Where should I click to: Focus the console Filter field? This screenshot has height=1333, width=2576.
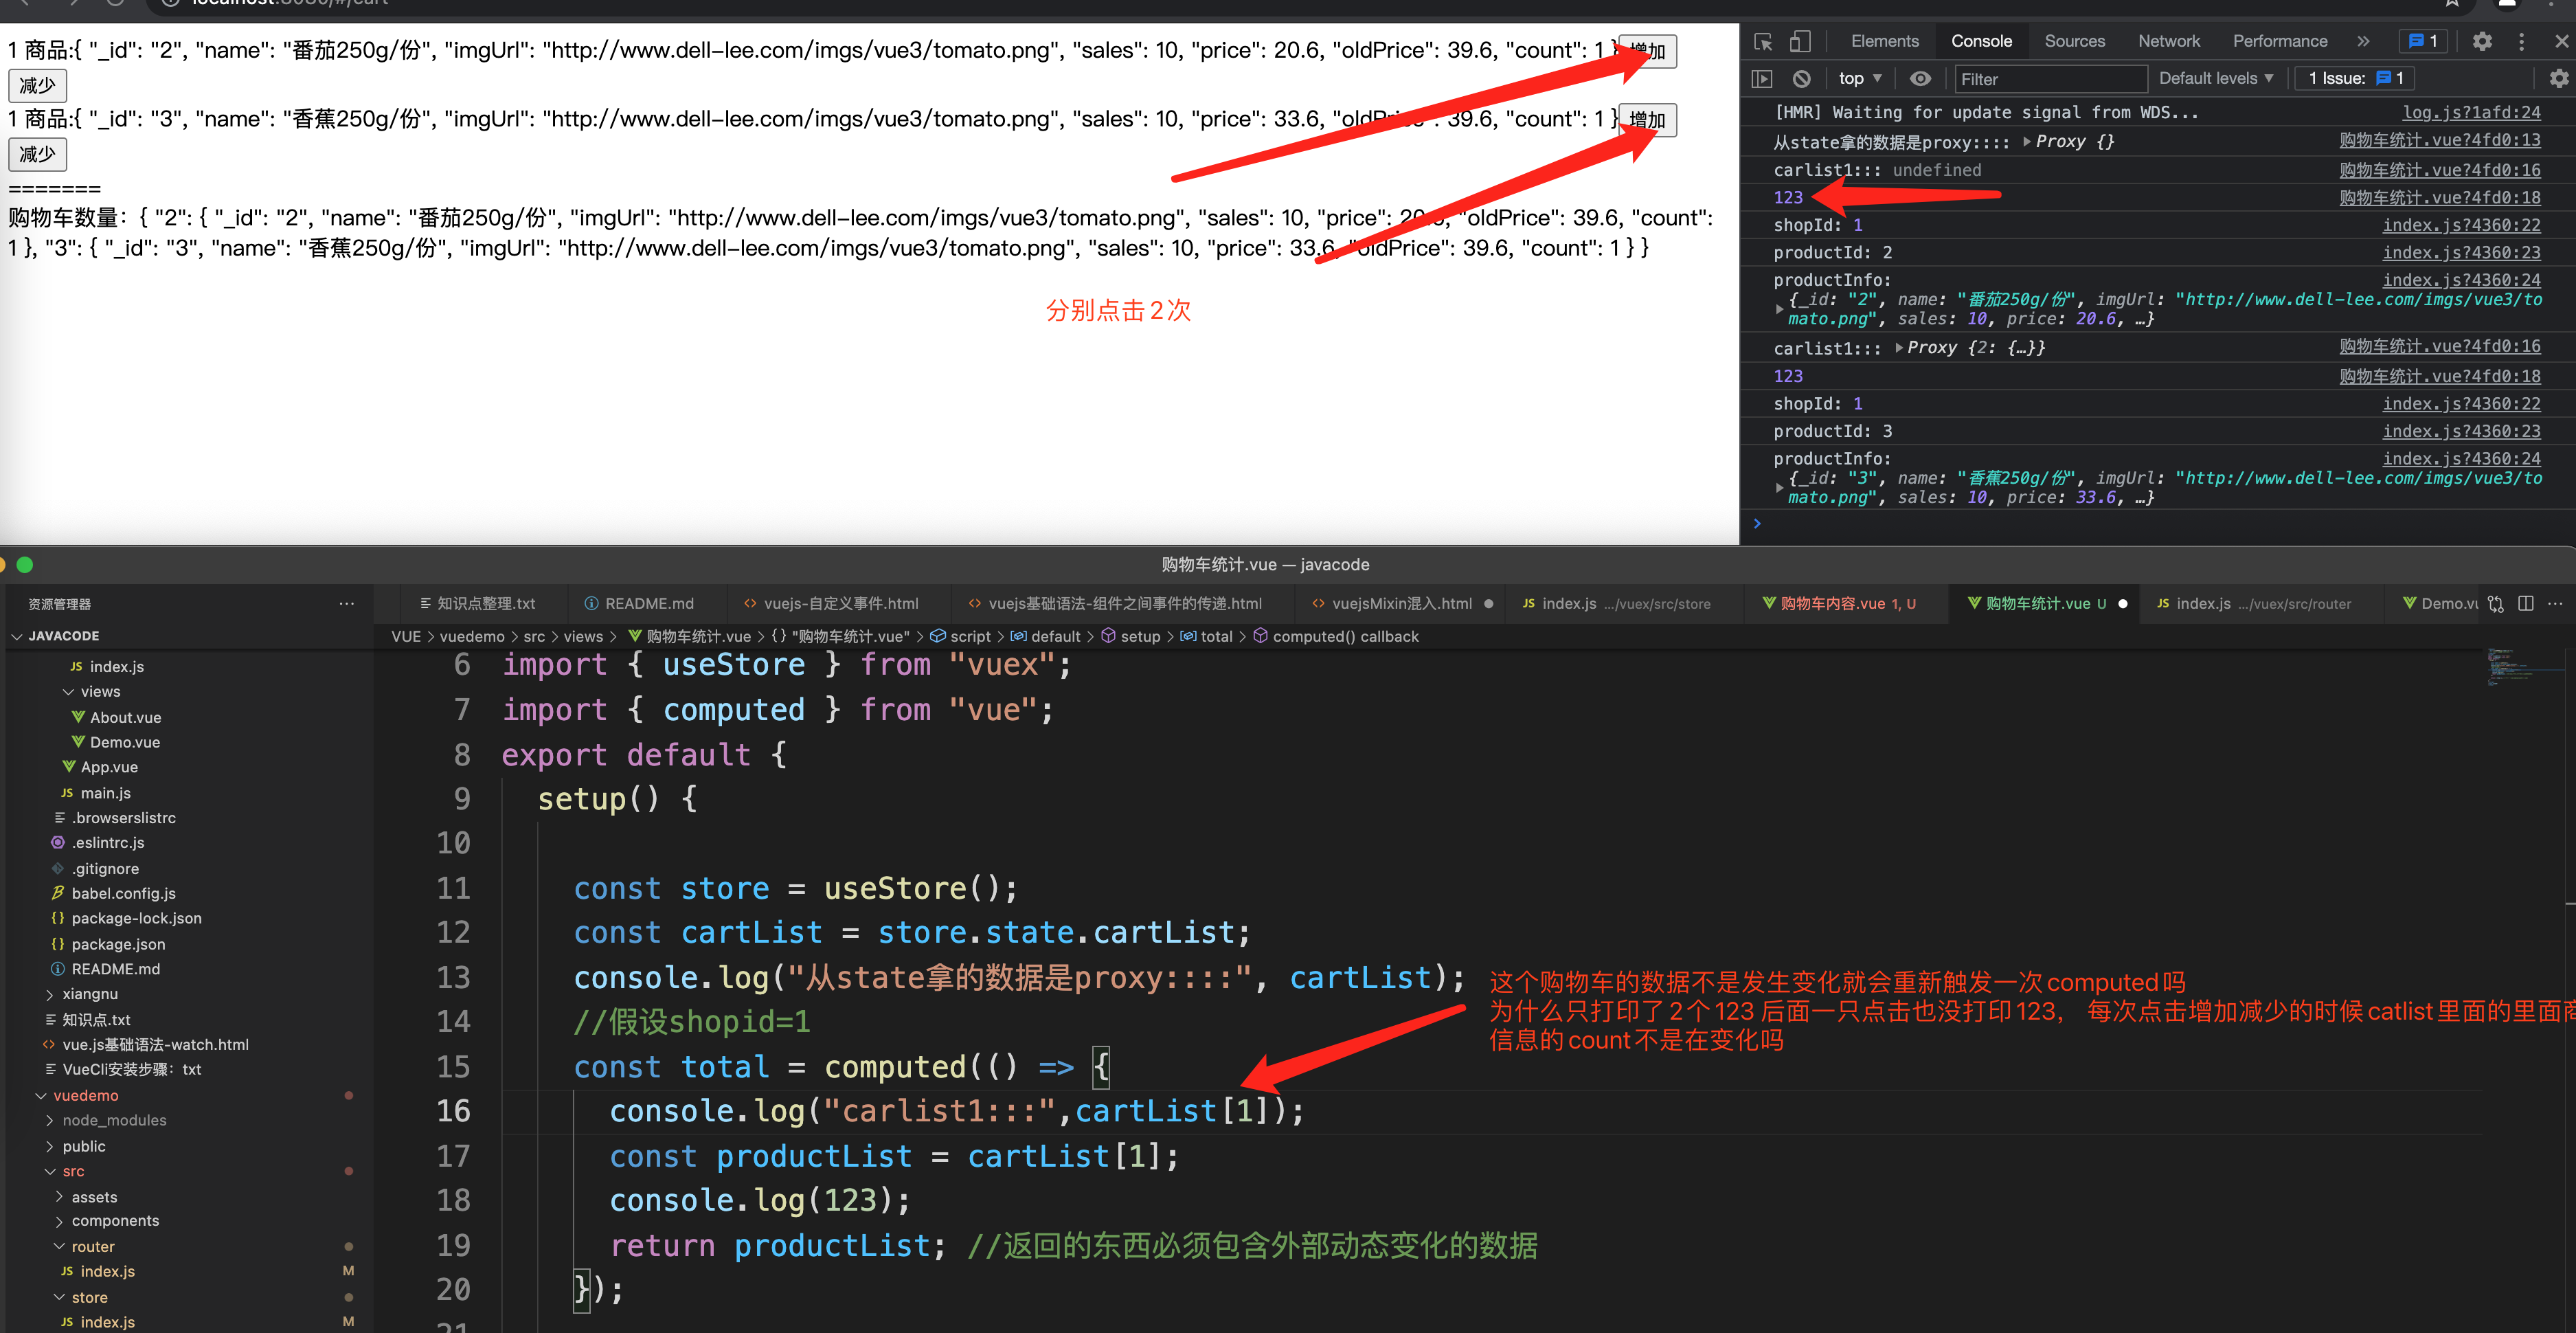(2050, 79)
